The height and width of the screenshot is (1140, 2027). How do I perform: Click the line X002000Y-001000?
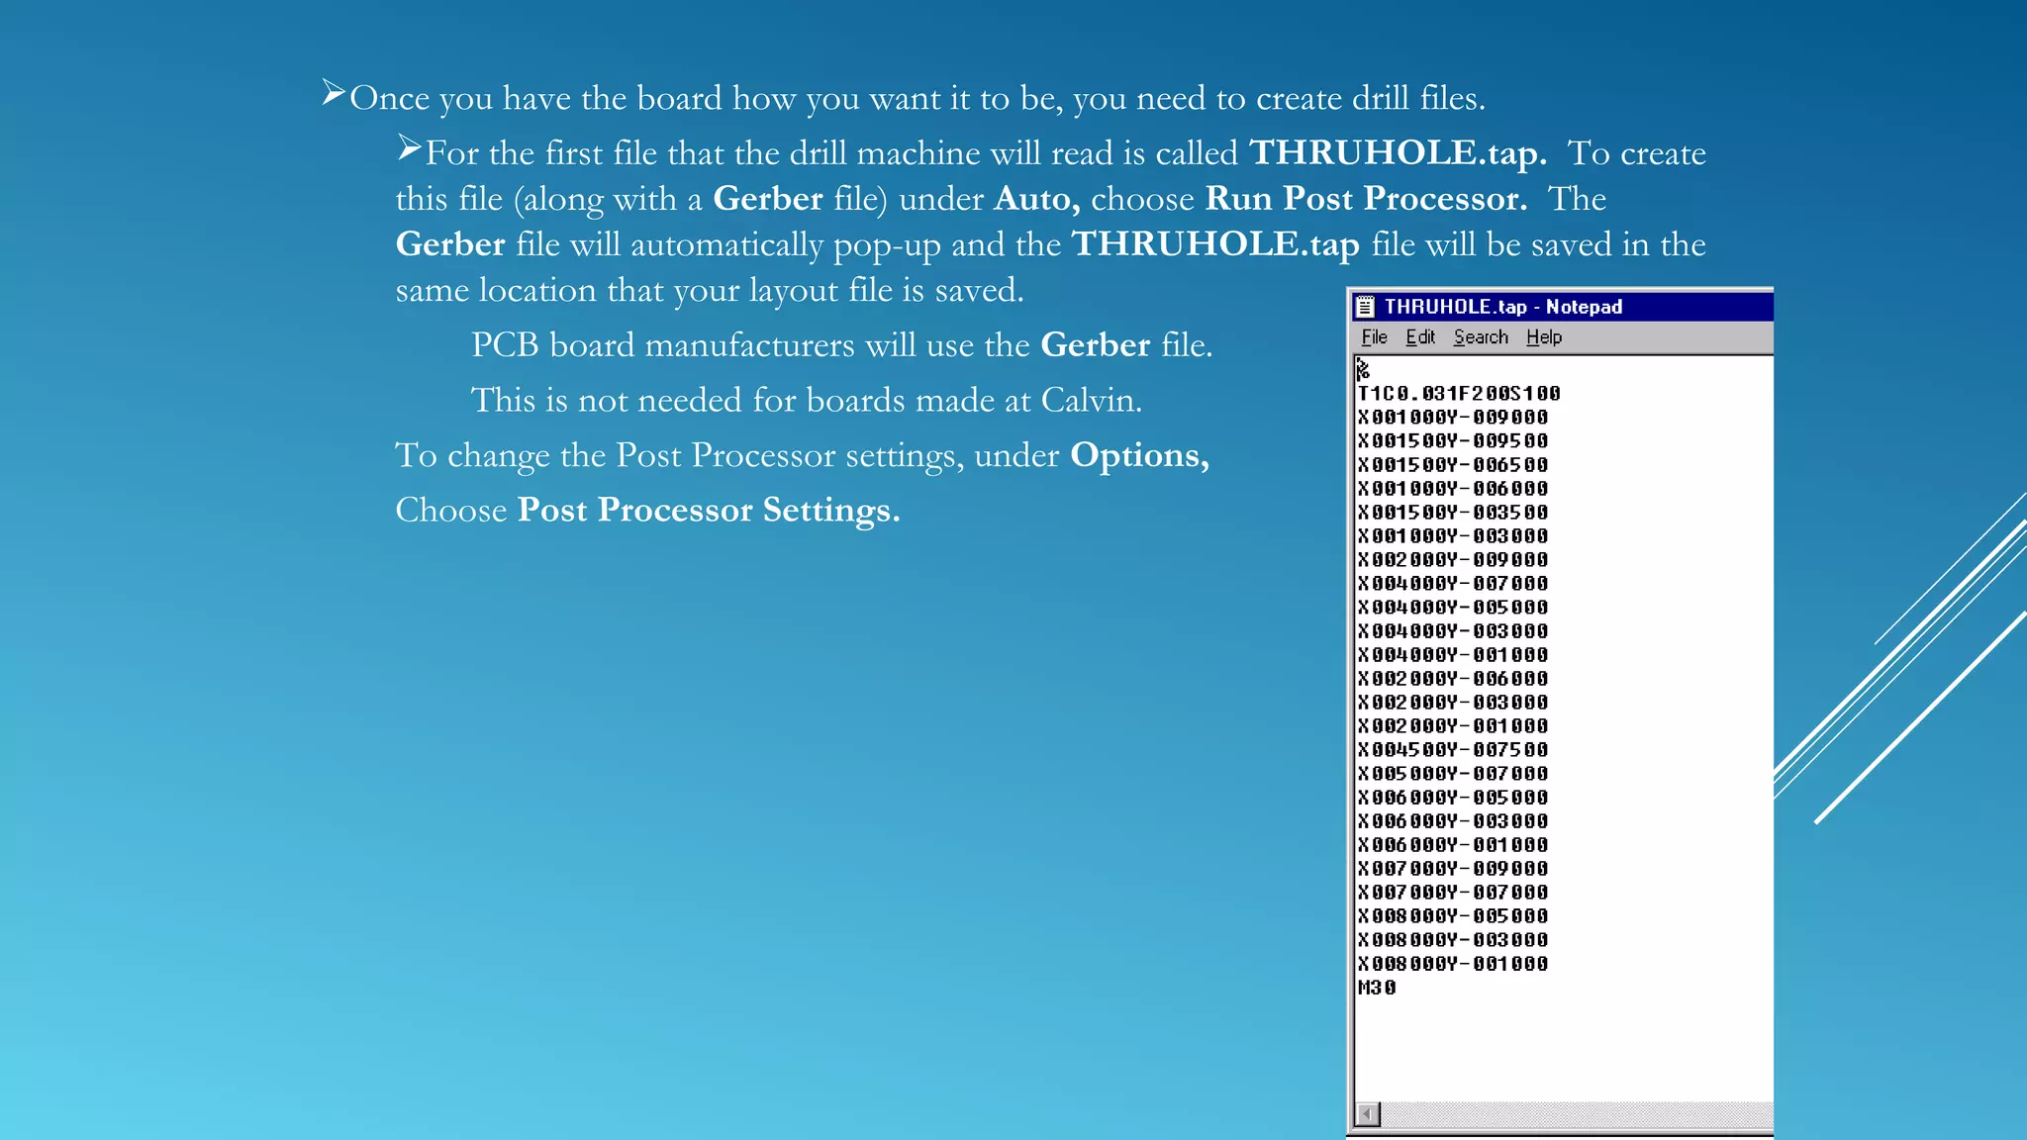[x=1453, y=726]
